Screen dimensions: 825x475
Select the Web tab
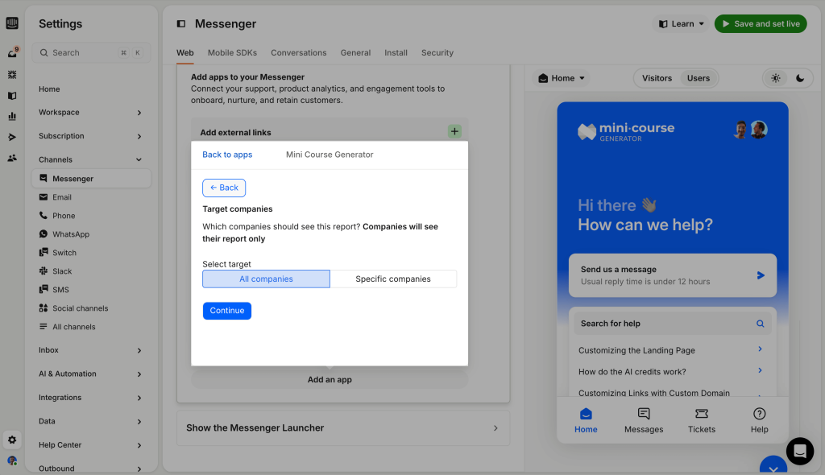(x=184, y=52)
